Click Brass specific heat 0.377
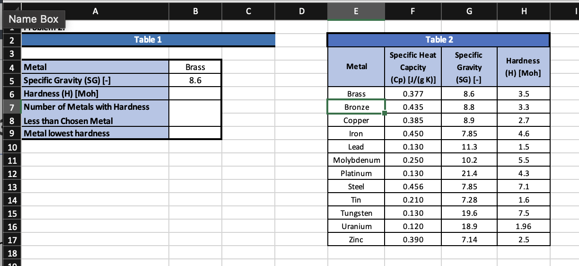Viewport: 579px width, 266px height. pos(413,94)
